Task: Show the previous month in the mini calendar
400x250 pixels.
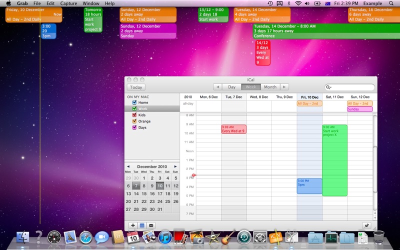Action: [x=128, y=166]
